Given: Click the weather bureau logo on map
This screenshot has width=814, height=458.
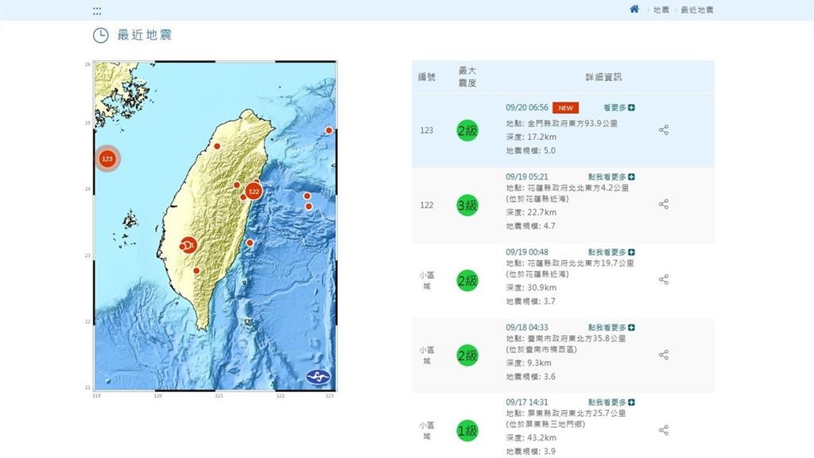Looking at the screenshot, I should pyautogui.click(x=319, y=375).
